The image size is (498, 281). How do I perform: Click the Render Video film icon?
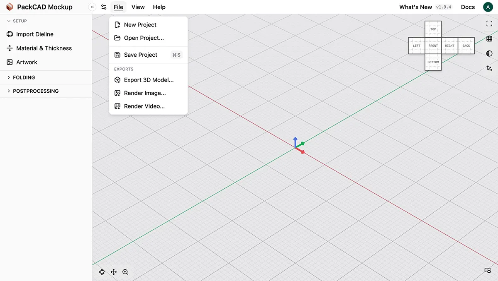[x=117, y=106]
